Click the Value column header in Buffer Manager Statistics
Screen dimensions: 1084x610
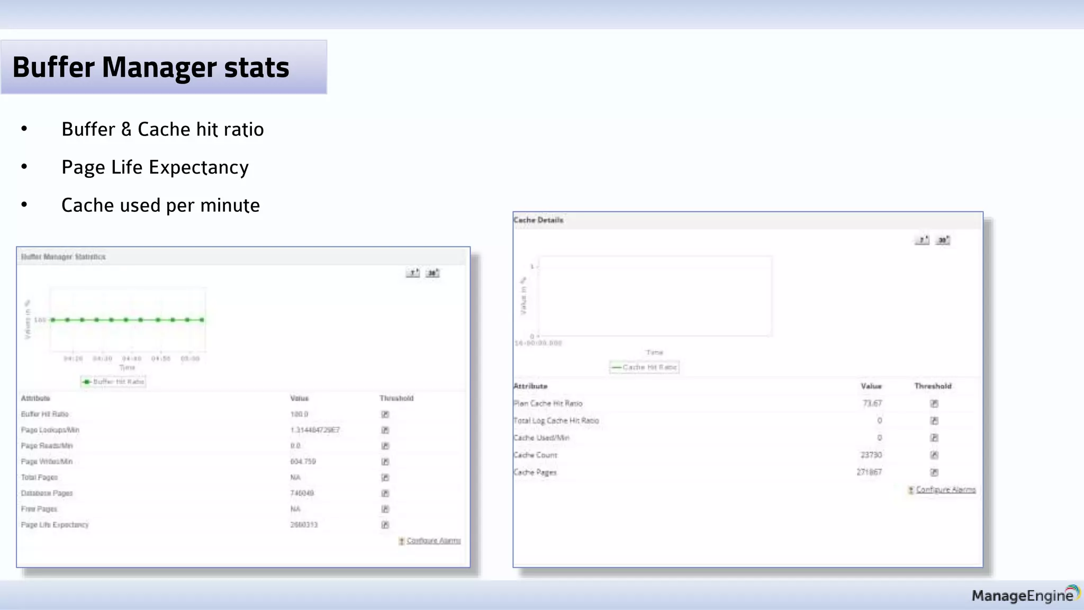point(300,398)
